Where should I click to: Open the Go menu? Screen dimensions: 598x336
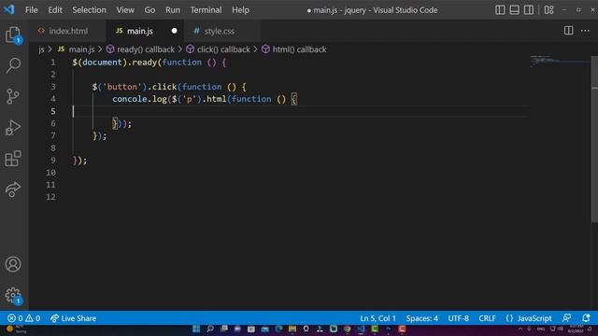(x=149, y=10)
